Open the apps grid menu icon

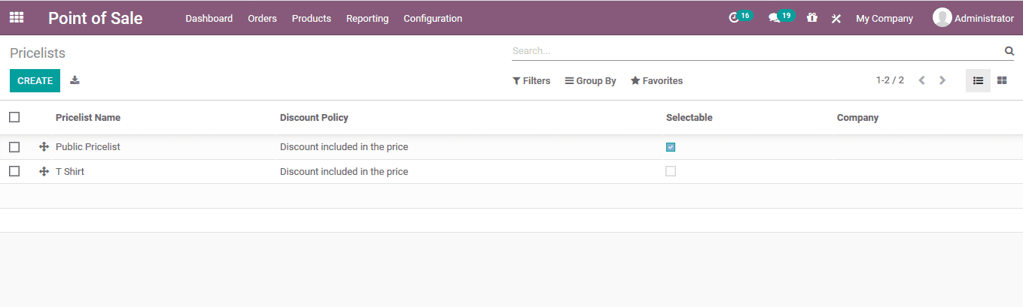tap(17, 18)
